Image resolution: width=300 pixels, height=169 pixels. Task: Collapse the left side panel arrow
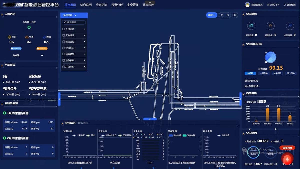59,99
